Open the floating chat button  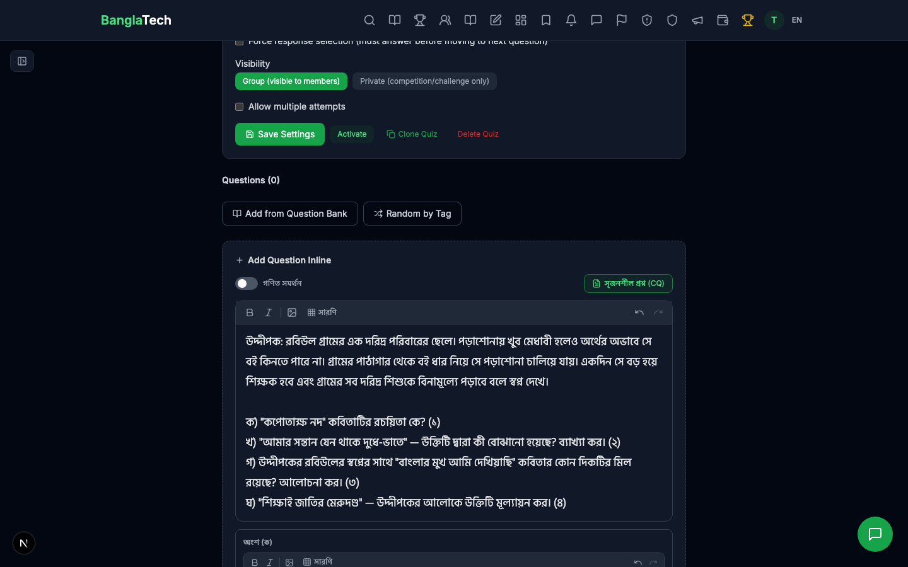click(x=875, y=534)
